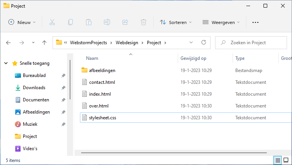292x165 pixels.
Task: Expand chevron after Project in path
Action: click(x=165, y=43)
